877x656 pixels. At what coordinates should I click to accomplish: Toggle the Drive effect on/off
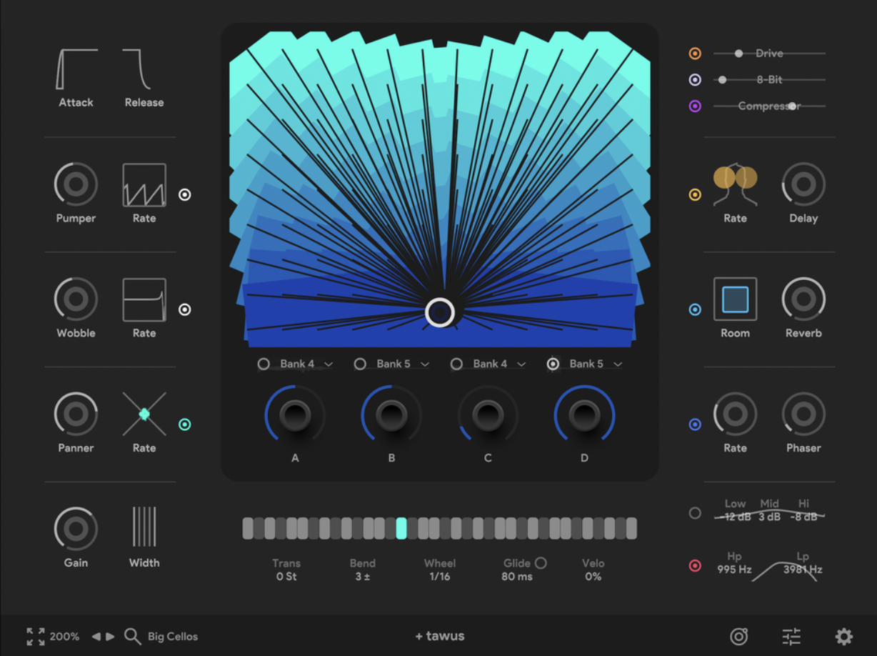point(695,54)
